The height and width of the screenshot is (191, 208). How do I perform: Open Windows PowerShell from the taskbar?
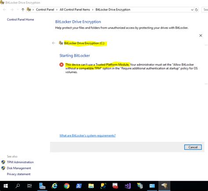point(79,186)
